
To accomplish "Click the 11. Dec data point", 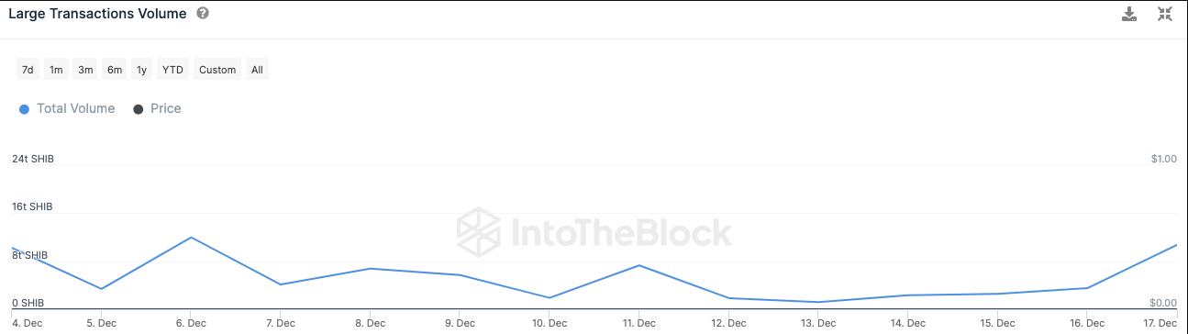I will [638, 265].
